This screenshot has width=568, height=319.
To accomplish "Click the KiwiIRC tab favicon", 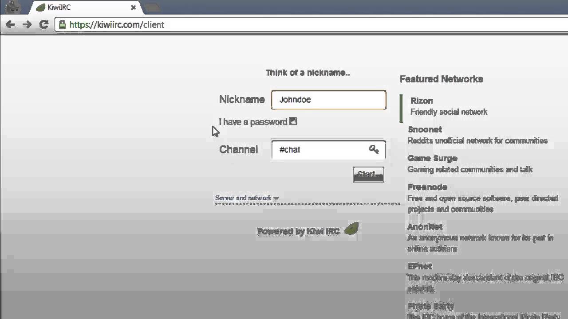I will pyautogui.click(x=41, y=8).
